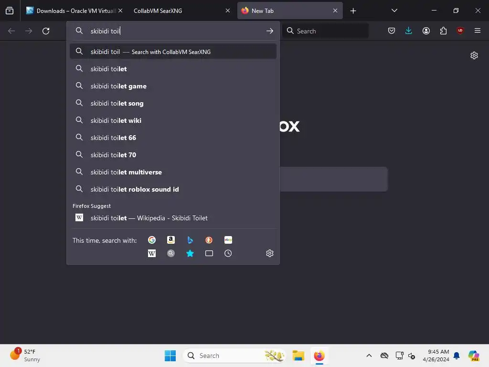Search with Wikipedia one-off engine icon
The width and height of the screenshot is (489, 367).
click(x=152, y=253)
